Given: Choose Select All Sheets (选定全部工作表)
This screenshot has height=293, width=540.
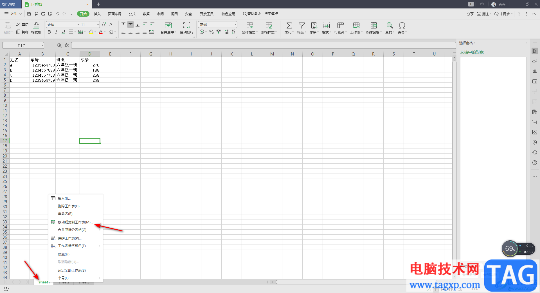Looking at the screenshot, I should 75,270.
